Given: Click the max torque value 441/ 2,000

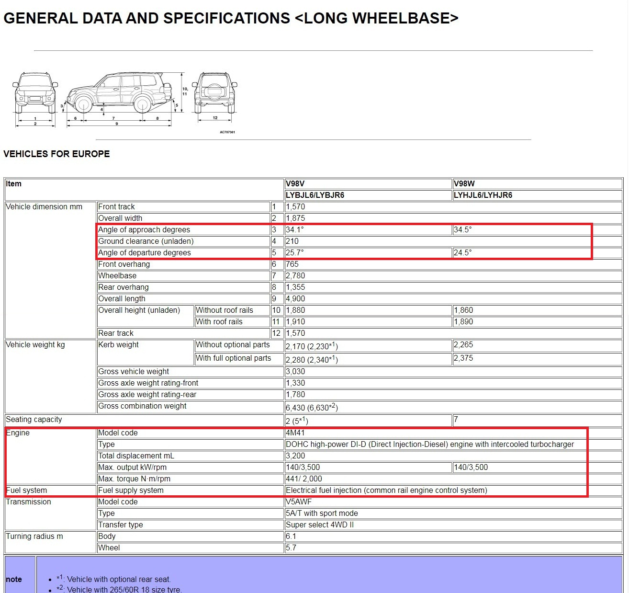Looking at the screenshot, I should click(x=303, y=479).
